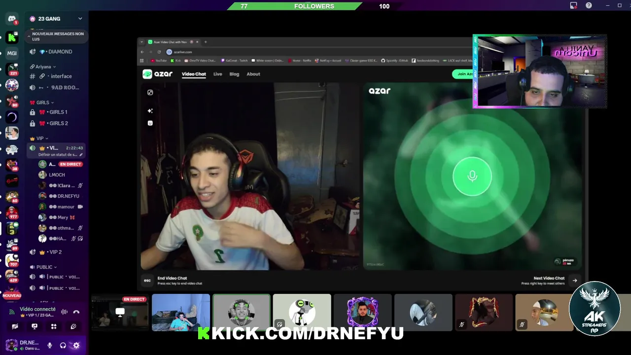This screenshot has width=631, height=355.
Task: Deafen with the headphones icon
Action: 63,345
